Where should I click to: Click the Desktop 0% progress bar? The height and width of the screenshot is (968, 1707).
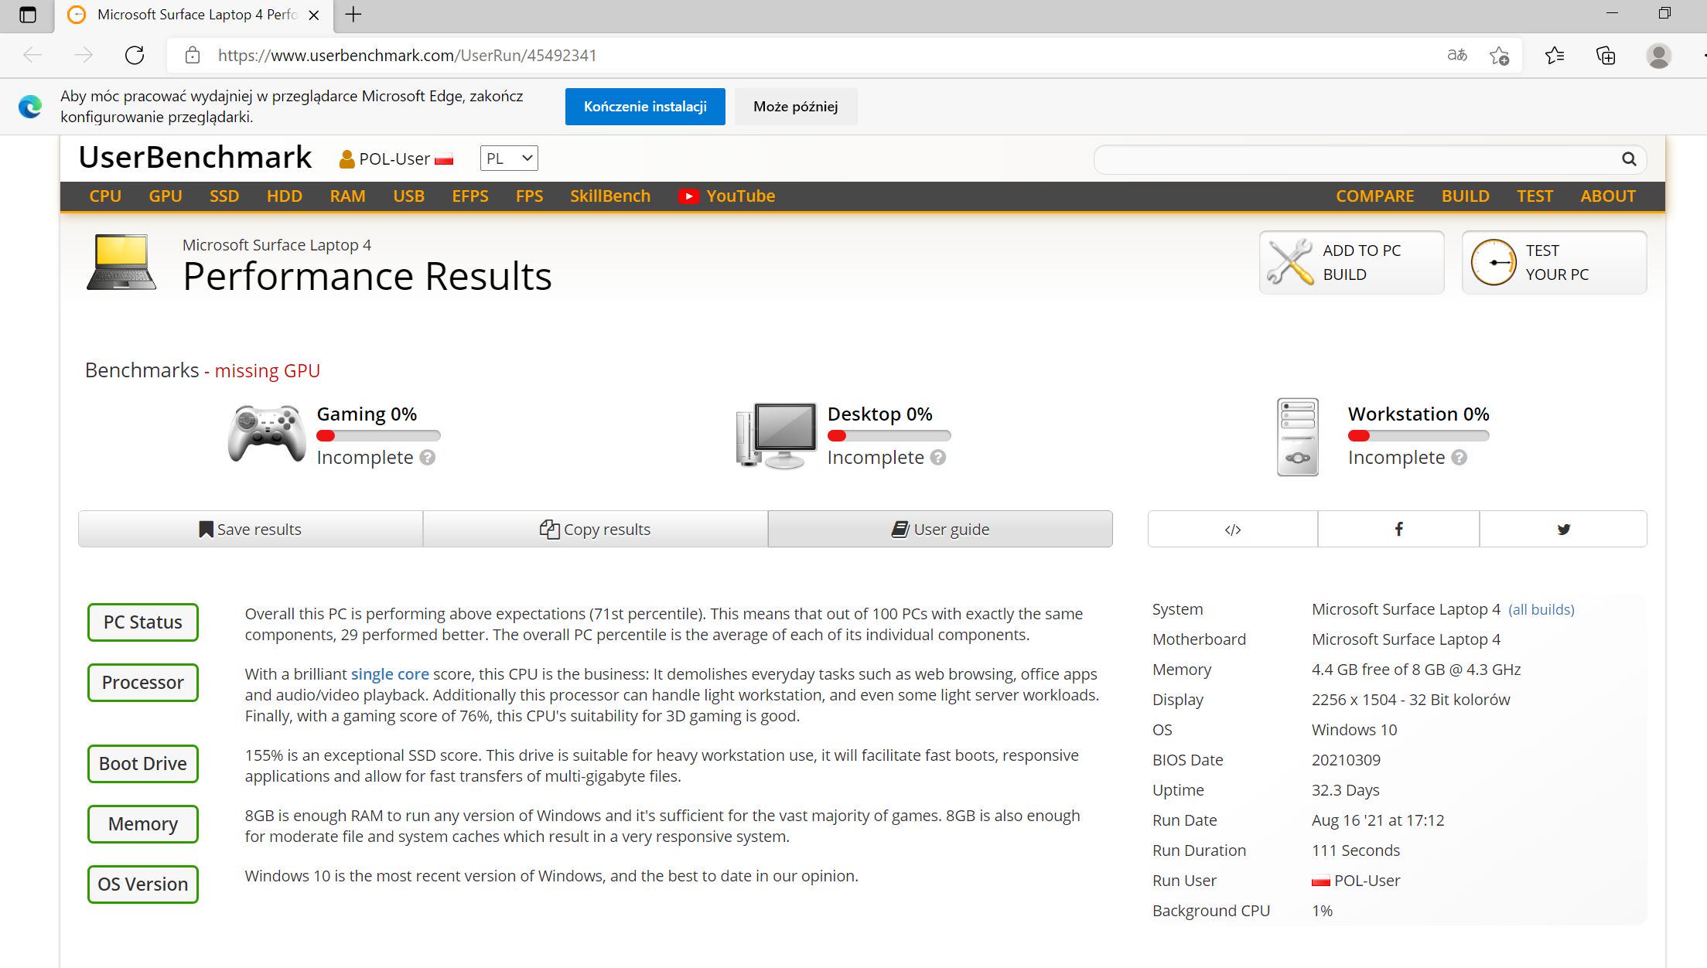click(x=889, y=436)
